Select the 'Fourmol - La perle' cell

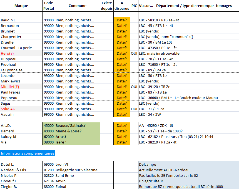click(x=21, y=48)
